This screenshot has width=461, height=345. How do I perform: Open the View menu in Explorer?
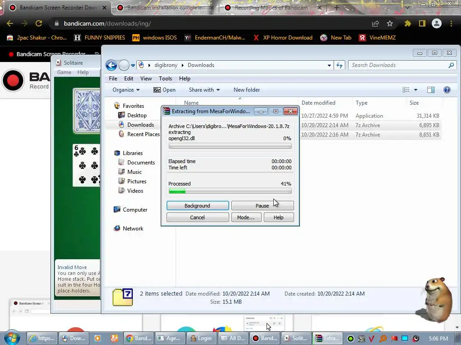[146, 79]
